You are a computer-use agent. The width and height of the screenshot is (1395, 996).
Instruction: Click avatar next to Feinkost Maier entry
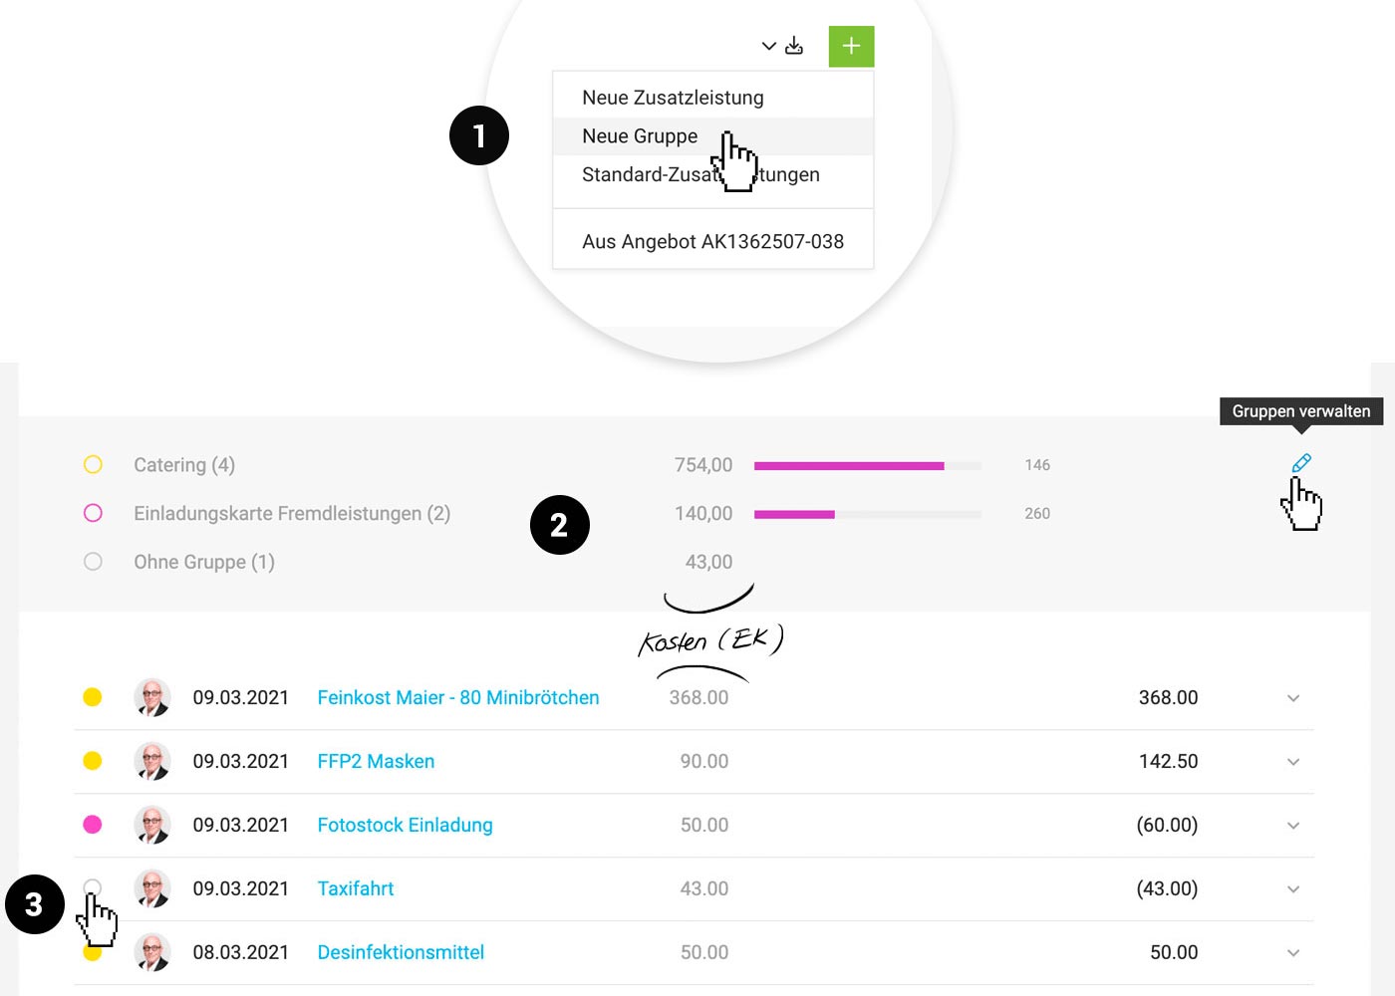(x=152, y=698)
